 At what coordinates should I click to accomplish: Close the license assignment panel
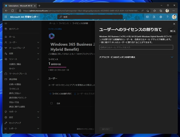[174, 24]
